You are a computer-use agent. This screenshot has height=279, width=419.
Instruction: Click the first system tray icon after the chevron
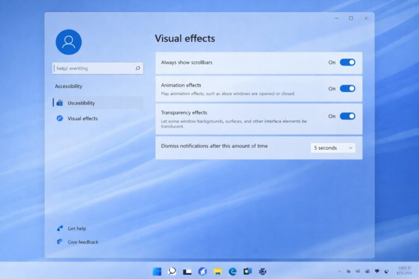349,272
